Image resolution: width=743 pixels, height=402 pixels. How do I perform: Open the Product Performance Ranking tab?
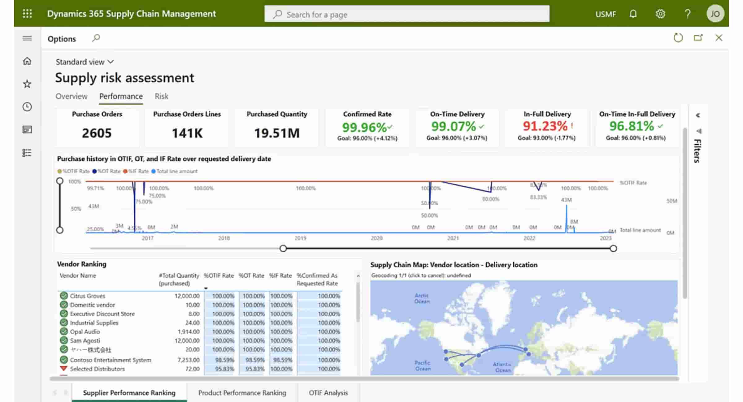coord(242,392)
